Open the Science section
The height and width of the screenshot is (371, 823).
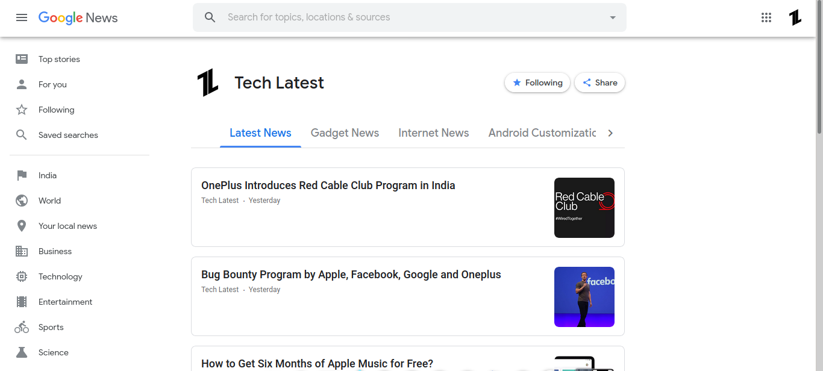coord(54,352)
